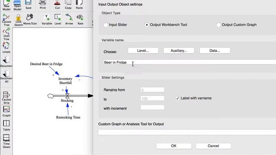Select the Lock Sketch tool
This screenshot has height=155, width=276.
(x=19, y=20)
